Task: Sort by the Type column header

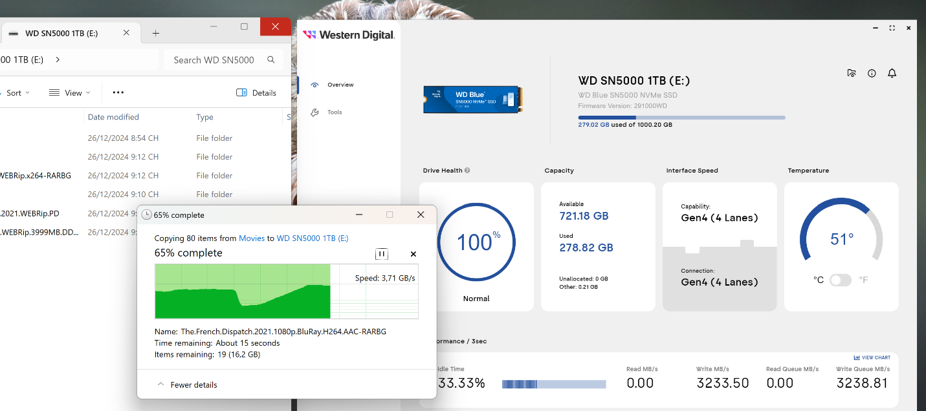Action: [x=204, y=117]
